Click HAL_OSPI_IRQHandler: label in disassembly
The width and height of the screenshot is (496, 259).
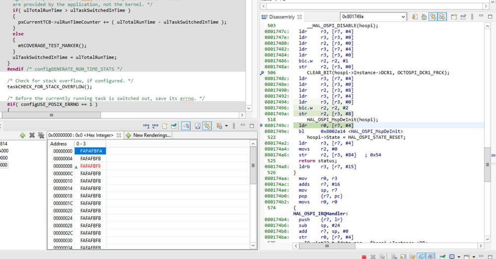320,213
